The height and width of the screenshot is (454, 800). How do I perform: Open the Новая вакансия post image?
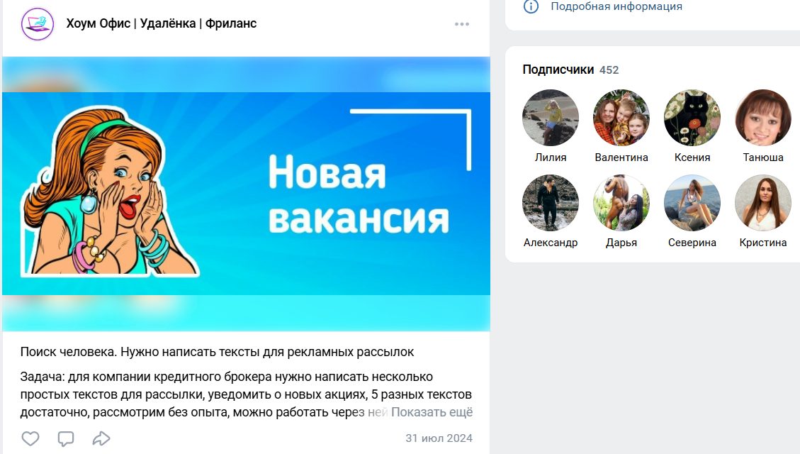[246, 194]
